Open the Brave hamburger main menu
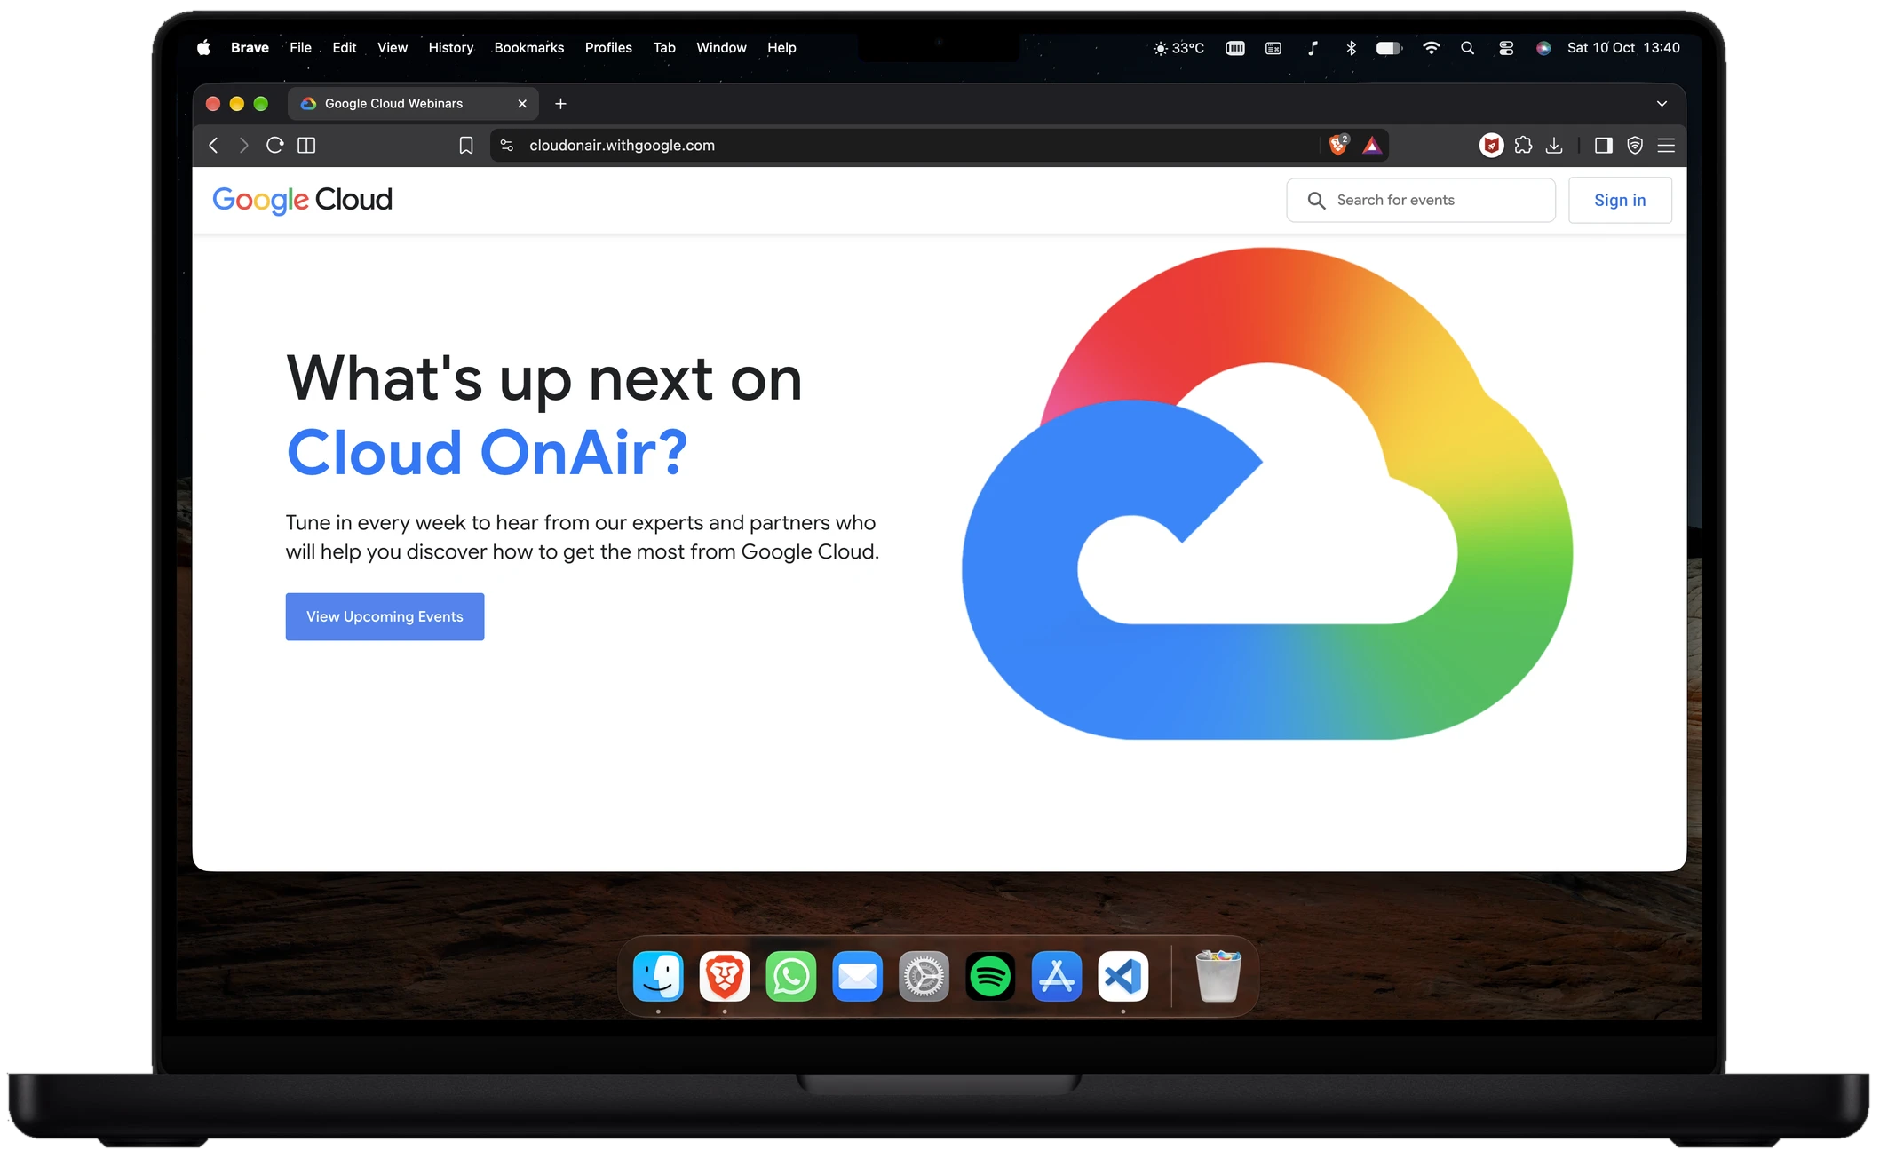The image size is (1880, 1158). (x=1666, y=146)
